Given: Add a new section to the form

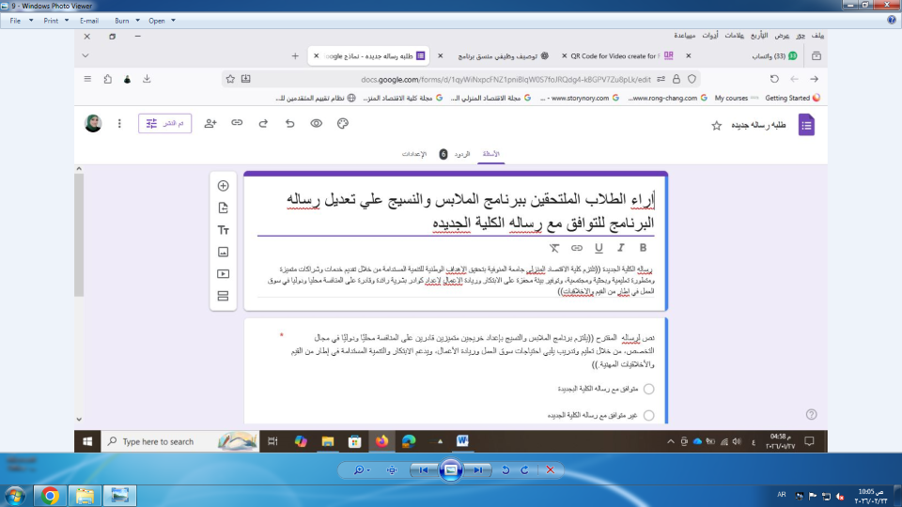Looking at the screenshot, I should point(223,296).
